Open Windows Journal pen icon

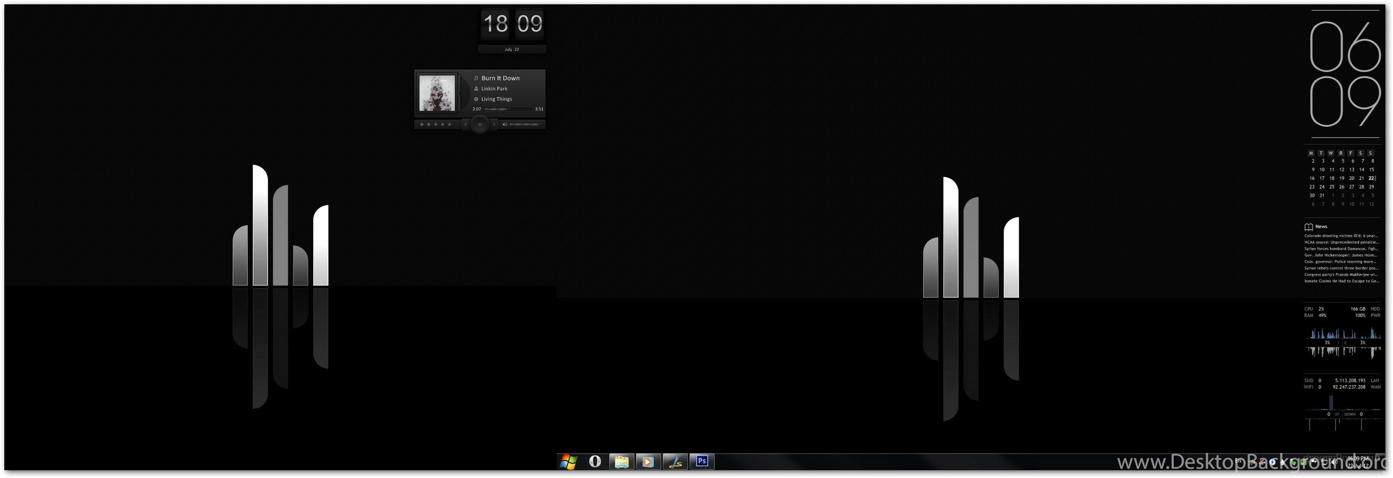coord(675,462)
